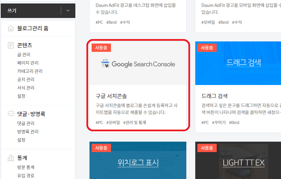Click #Best tag on AdFit desktop card
Screen dimensions: 281x179
(x=112, y=22)
